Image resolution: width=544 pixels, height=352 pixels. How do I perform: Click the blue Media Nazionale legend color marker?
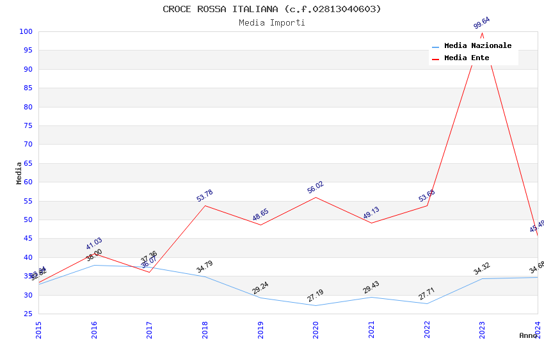tap(435, 47)
